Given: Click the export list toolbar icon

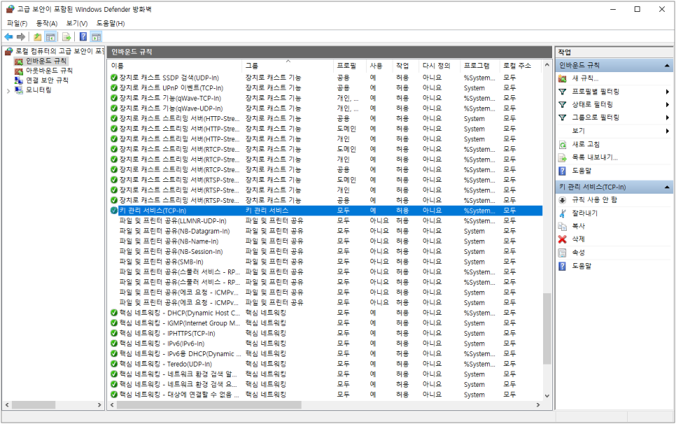Looking at the screenshot, I should [x=66, y=37].
